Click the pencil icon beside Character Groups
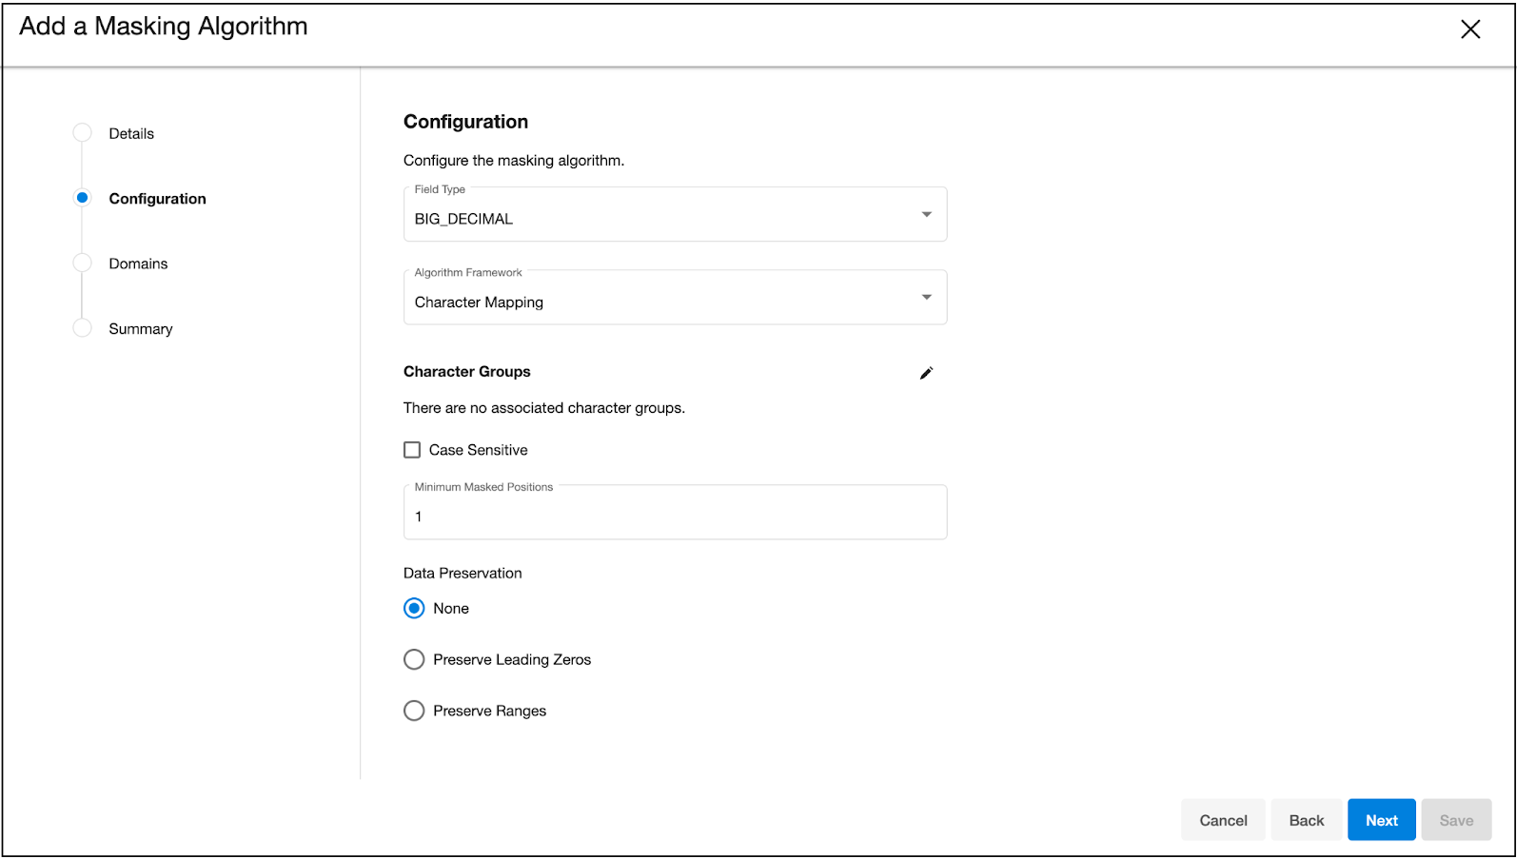This screenshot has height=859, width=1517. 926,373
